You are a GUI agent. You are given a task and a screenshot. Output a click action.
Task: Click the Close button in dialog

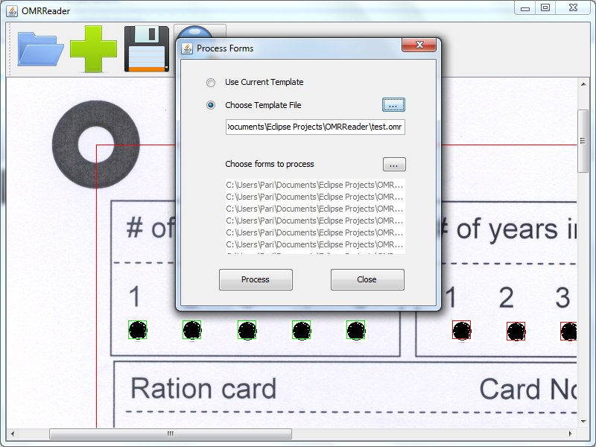367,280
